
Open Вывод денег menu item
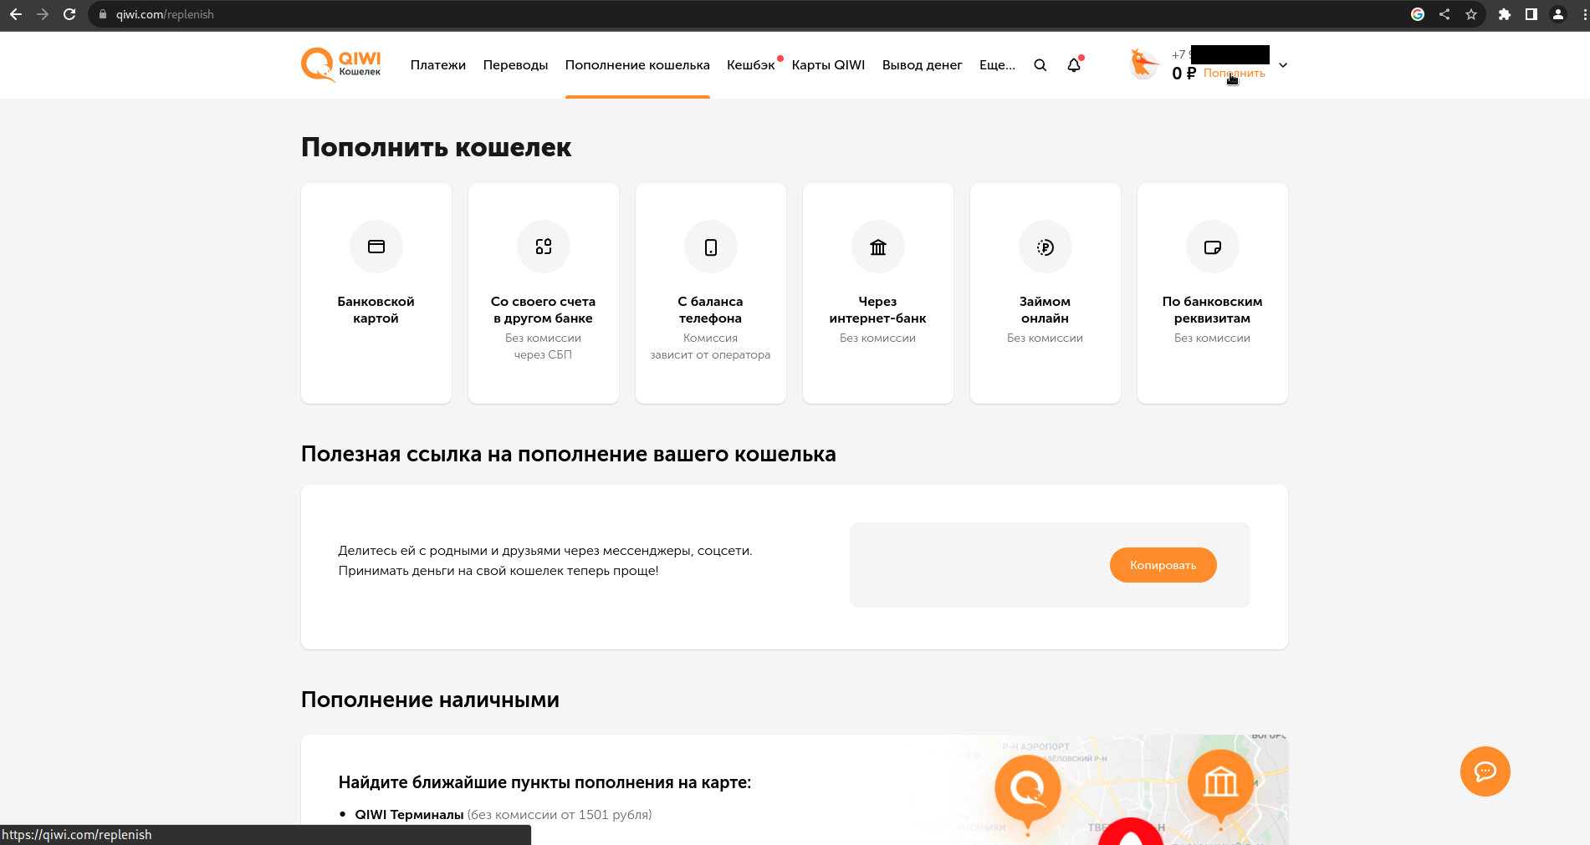tap(923, 65)
